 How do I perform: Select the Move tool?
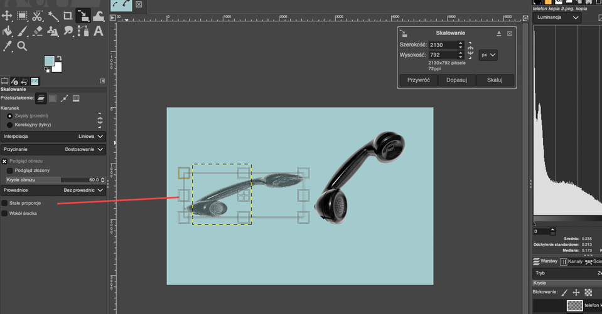coord(8,15)
